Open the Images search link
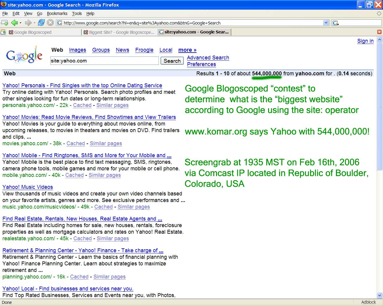This screenshot has height=306, width=383. click(x=77, y=50)
